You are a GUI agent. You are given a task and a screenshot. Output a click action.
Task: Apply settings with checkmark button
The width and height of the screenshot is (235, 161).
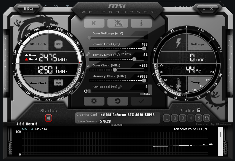click(x=141, y=101)
